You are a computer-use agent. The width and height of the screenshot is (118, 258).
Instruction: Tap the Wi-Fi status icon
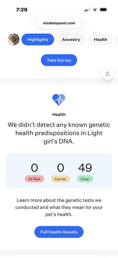95,10
